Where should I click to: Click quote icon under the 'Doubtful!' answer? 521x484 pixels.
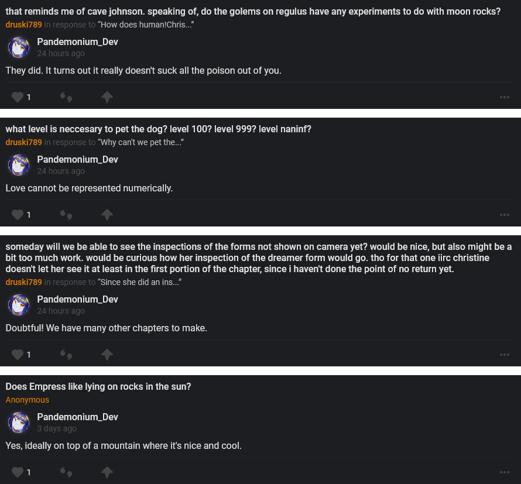[x=66, y=355]
